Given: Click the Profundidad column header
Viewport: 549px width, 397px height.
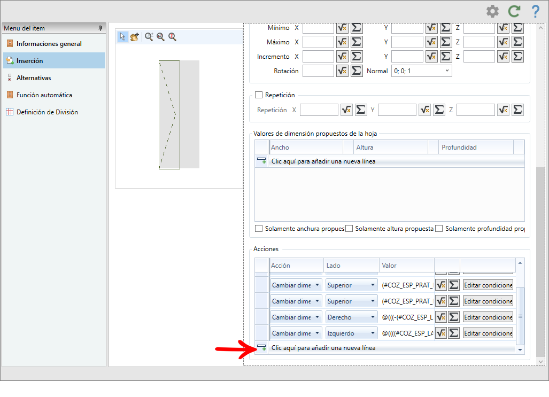Looking at the screenshot, I should 476,147.
